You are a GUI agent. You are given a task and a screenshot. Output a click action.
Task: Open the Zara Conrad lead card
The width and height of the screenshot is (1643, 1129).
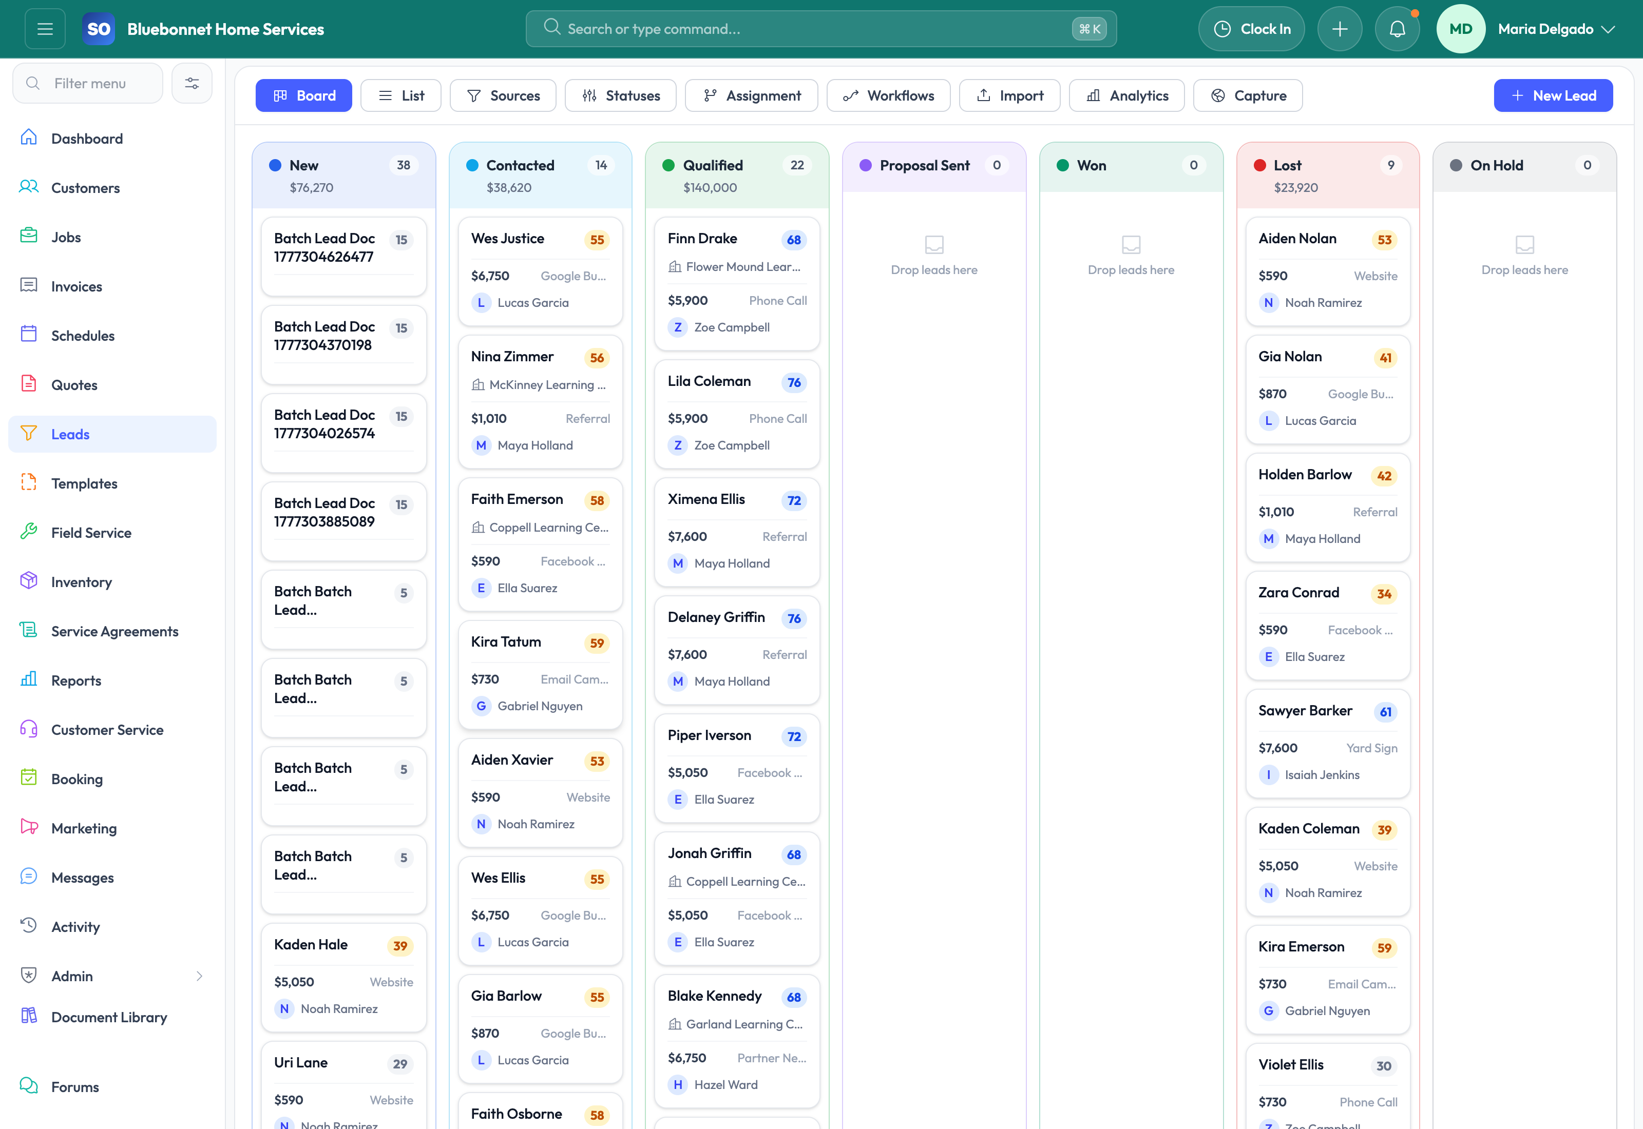pyautogui.click(x=1327, y=626)
